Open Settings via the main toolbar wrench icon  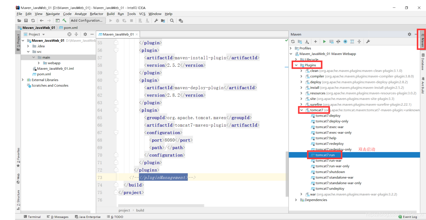pos(156,21)
